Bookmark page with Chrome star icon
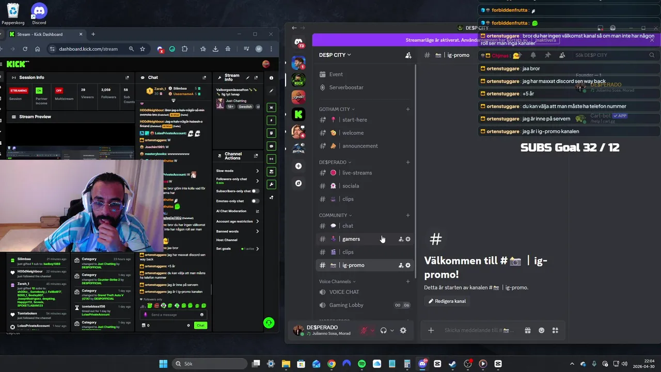The image size is (661, 372). tap(143, 49)
